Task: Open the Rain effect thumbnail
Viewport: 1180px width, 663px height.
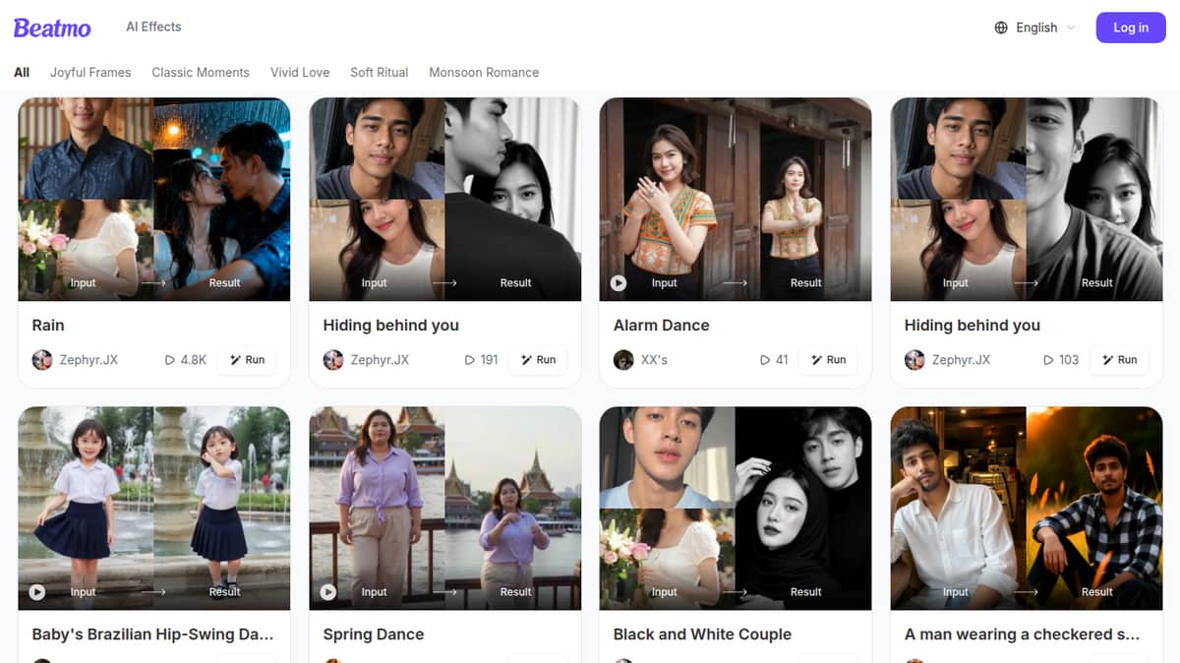Action: [154, 200]
